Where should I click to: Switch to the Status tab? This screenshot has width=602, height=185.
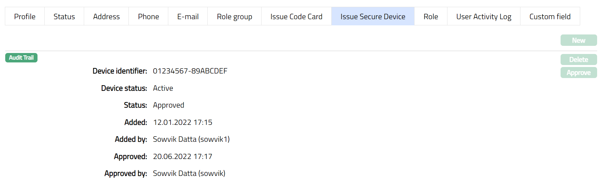point(64,17)
